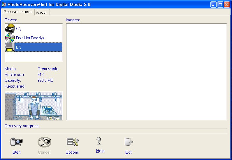
Task: Click the Capacity: label
Action: point(13,80)
